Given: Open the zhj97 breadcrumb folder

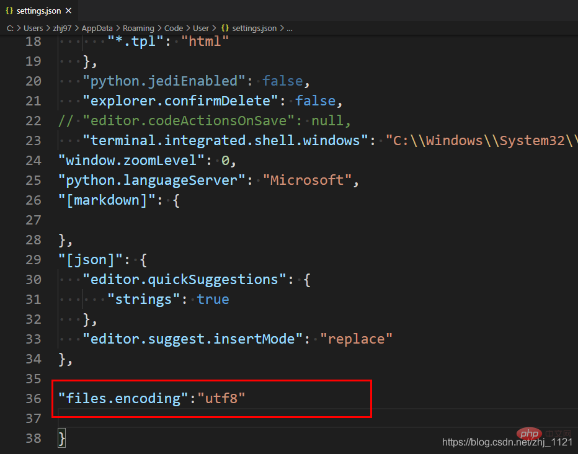Looking at the screenshot, I should [x=62, y=29].
